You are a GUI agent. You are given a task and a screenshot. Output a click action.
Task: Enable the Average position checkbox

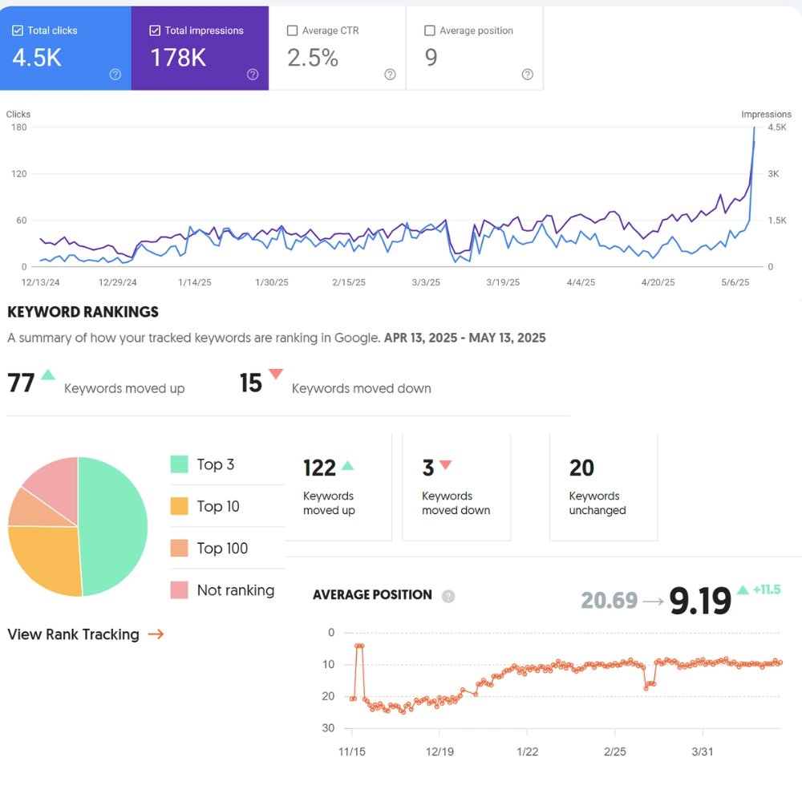click(x=430, y=30)
